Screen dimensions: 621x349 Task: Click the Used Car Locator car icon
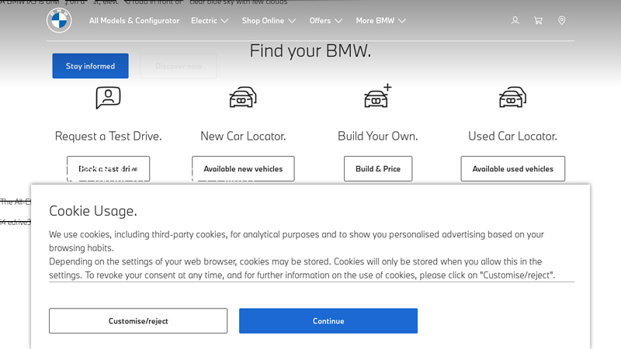[512, 98]
